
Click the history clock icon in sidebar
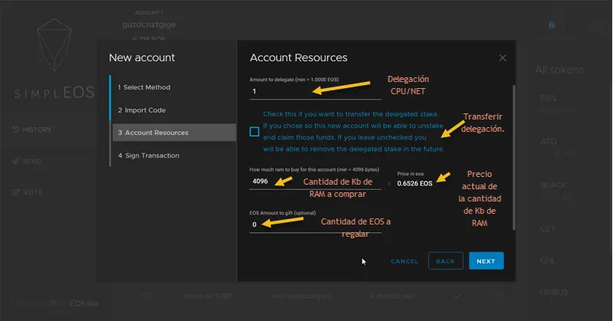tap(15, 129)
